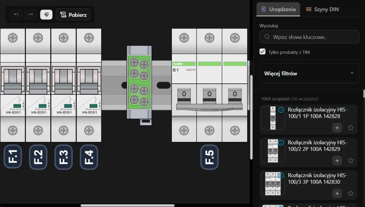Toggle the magnet snap button
The height and width of the screenshot is (207, 365).
pyautogui.click(x=46, y=14)
